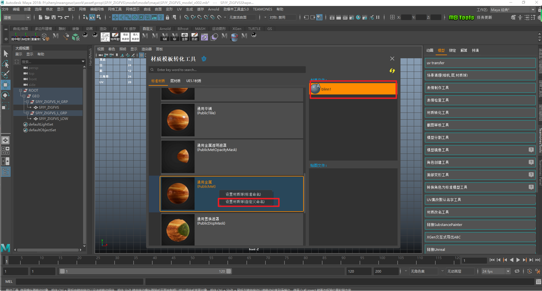The height and width of the screenshot is (291, 542).
Task: Click the Go to start of playback icon
Action: [492, 260]
